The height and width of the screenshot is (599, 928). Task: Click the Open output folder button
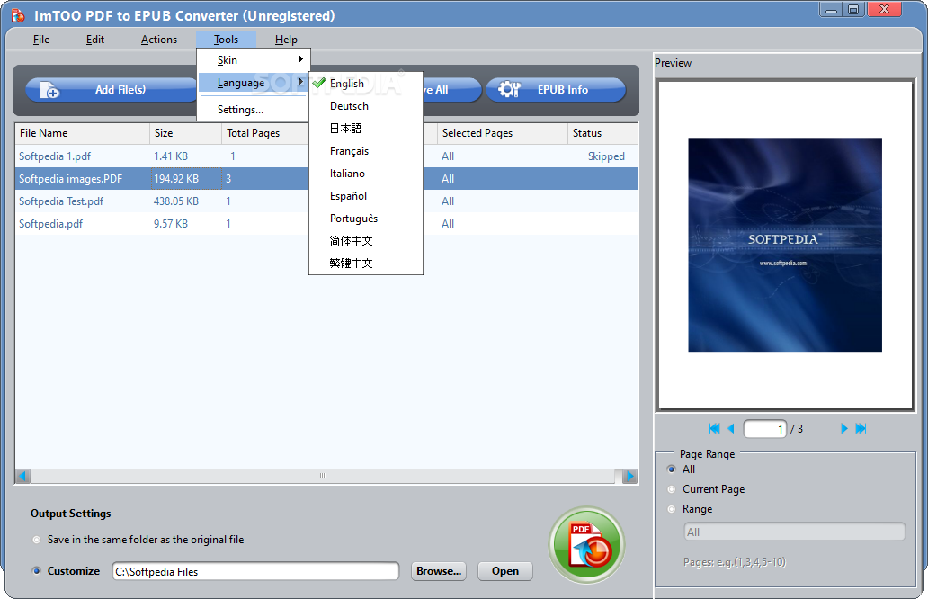click(504, 571)
